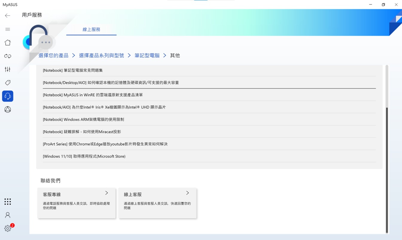Screen dimensions: 402x240
Task: Open 取得應用程式(Microsoft Store) article
Action: click(209, 156)
